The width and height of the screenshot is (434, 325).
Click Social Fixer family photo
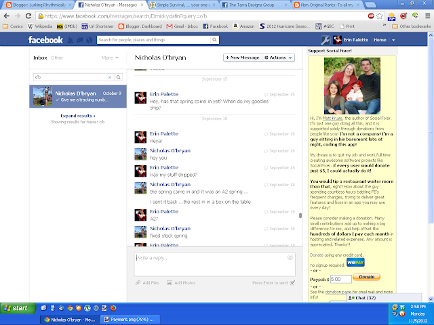(352, 86)
